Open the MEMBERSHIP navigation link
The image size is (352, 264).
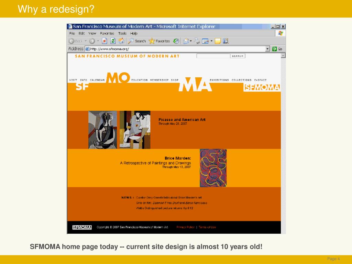click(159, 80)
